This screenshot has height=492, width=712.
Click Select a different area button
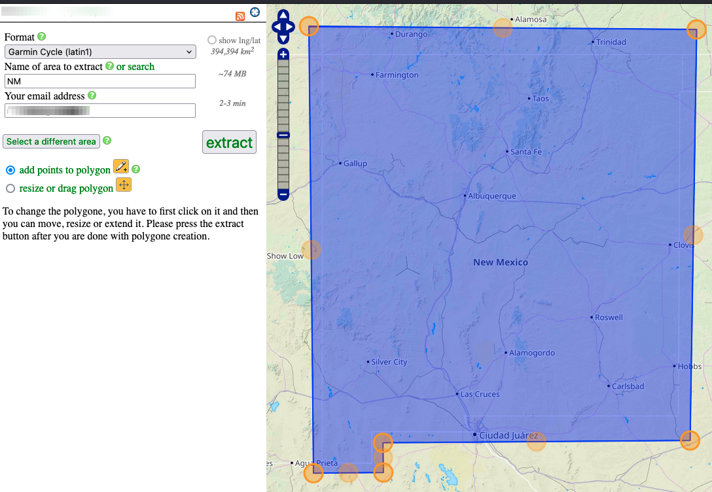[51, 141]
